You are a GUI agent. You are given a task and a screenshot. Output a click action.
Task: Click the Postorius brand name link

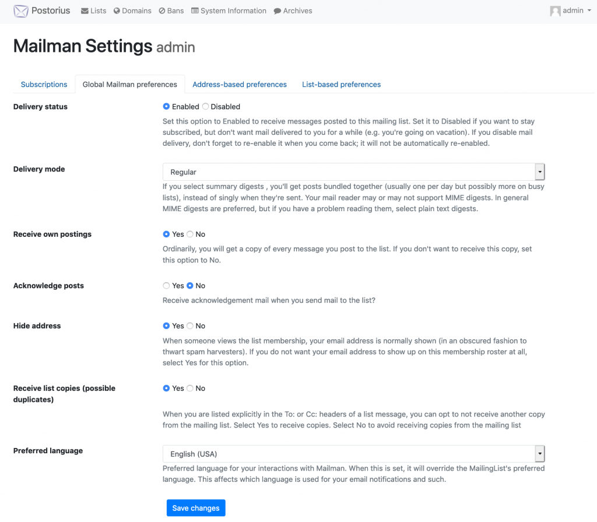51,11
